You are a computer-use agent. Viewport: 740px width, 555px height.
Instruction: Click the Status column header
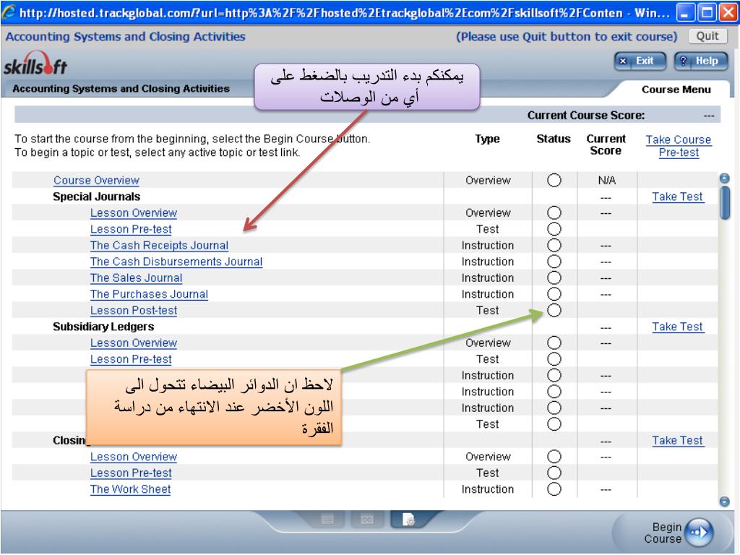click(x=553, y=139)
